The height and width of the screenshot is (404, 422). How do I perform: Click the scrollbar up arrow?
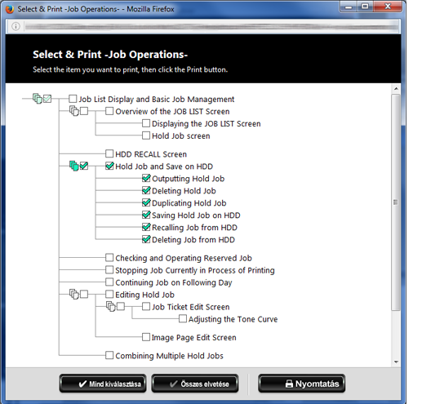[x=396, y=89]
